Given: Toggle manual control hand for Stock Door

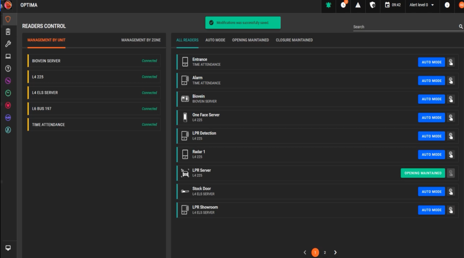Looking at the screenshot, I should (x=450, y=192).
